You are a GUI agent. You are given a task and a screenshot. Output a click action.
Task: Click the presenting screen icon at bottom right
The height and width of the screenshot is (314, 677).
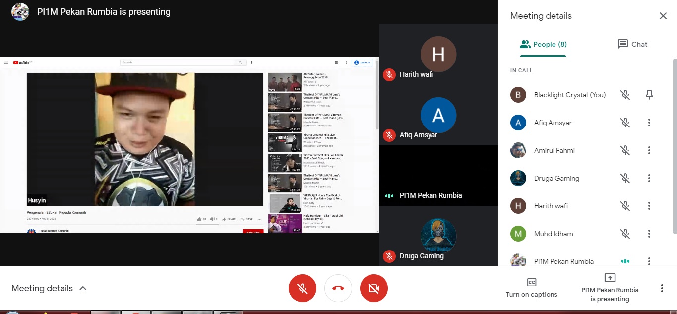[610, 278]
